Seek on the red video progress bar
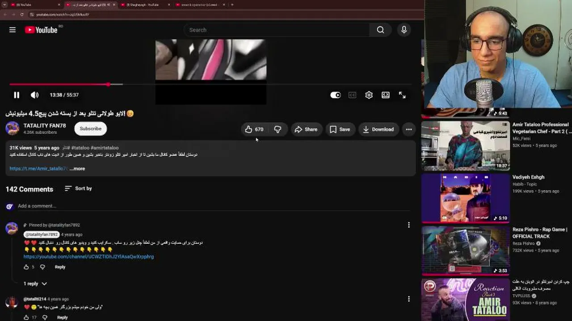This screenshot has height=321, width=572. pos(210,84)
